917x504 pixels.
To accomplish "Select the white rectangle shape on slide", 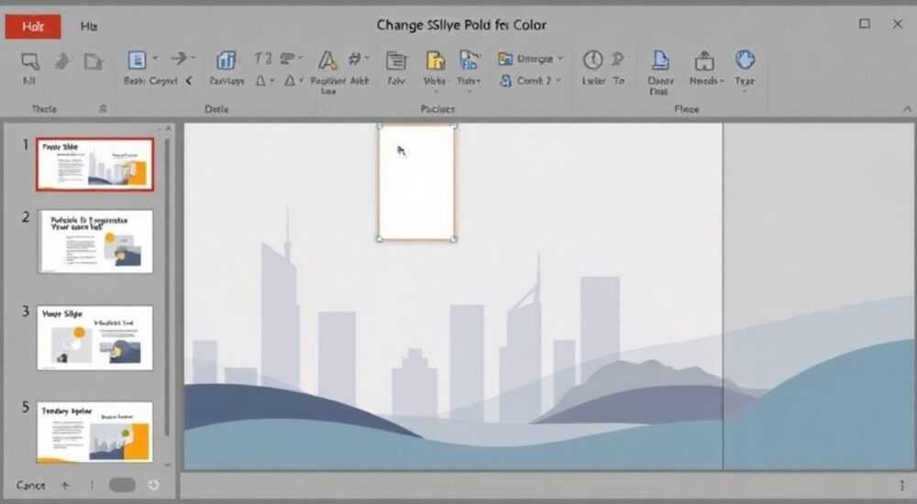I will click(x=416, y=182).
